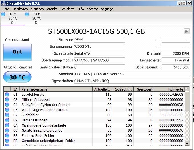This screenshot has width=194, height=150.
Task: Click raw value 0000000006DC
Action: [x=171, y=130]
